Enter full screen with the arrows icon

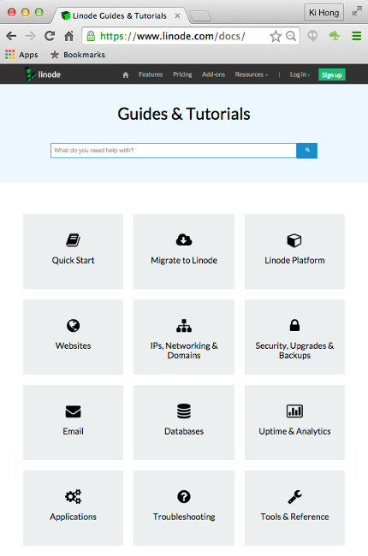tap(357, 11)
